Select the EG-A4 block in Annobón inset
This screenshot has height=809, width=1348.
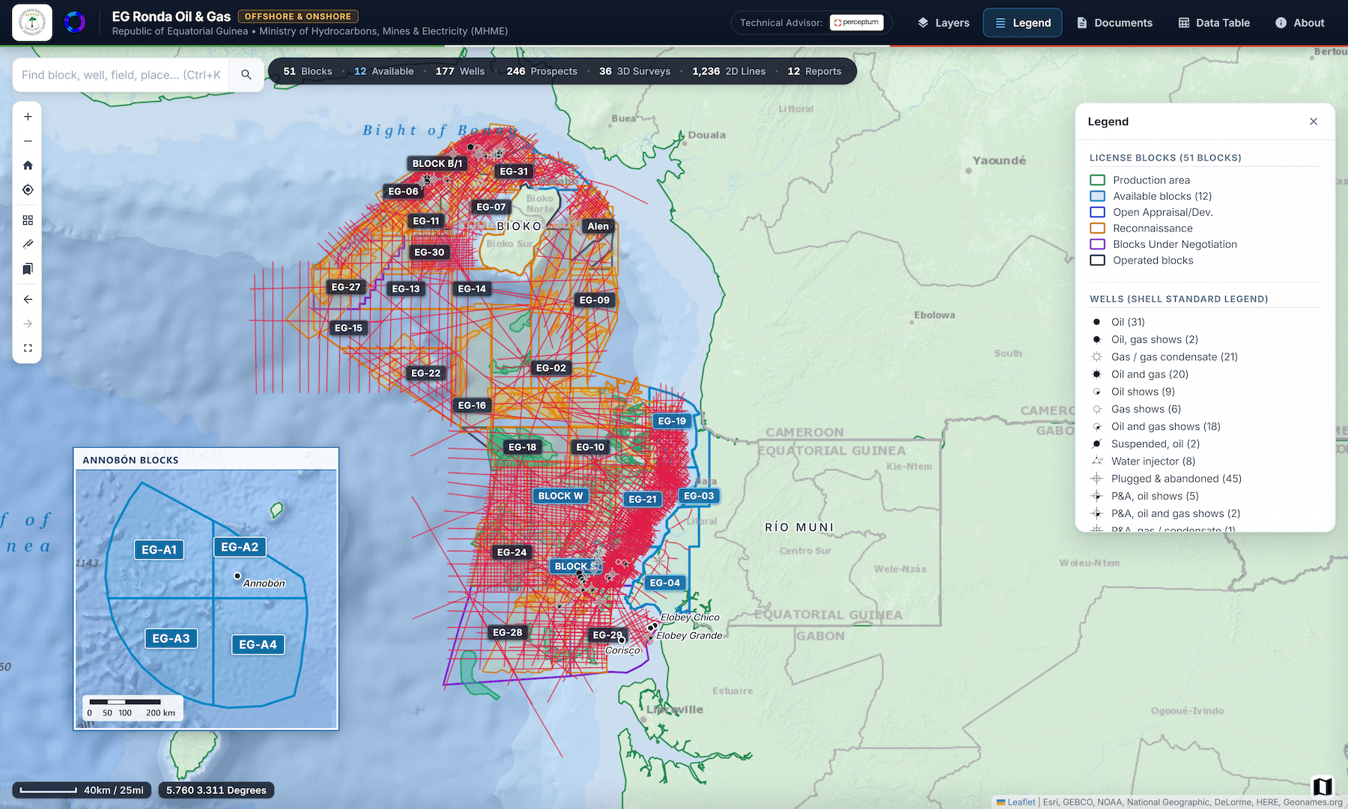258,644
